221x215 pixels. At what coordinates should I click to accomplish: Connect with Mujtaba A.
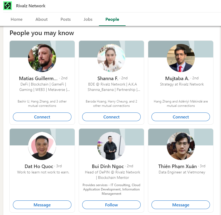click(181, 117)
